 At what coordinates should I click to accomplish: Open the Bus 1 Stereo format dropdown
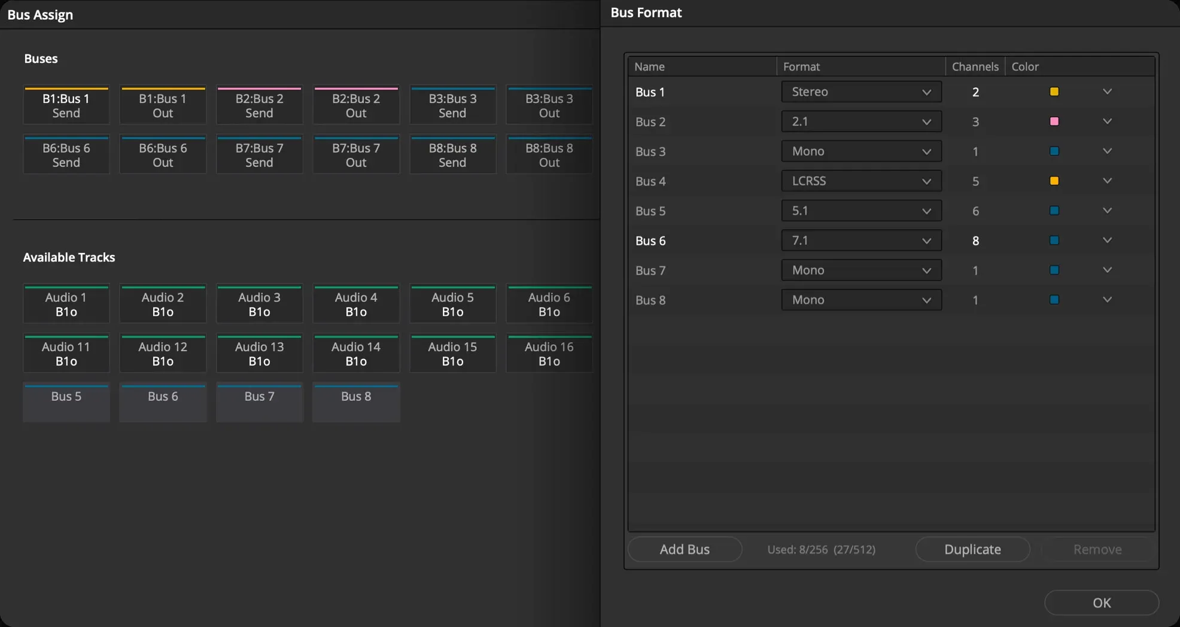pos(861,92)
